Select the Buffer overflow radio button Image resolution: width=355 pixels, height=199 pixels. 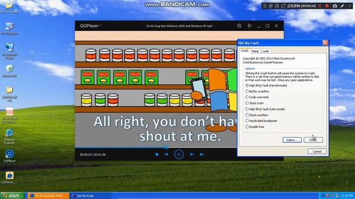[x=247, y=91]
